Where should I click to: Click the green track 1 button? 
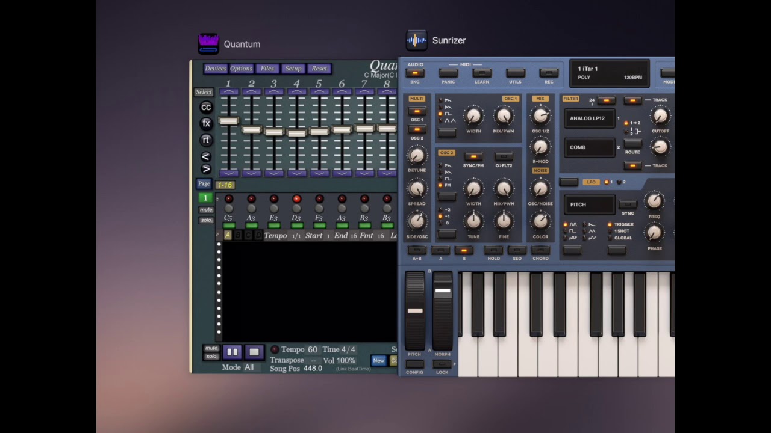click(205, 198)
